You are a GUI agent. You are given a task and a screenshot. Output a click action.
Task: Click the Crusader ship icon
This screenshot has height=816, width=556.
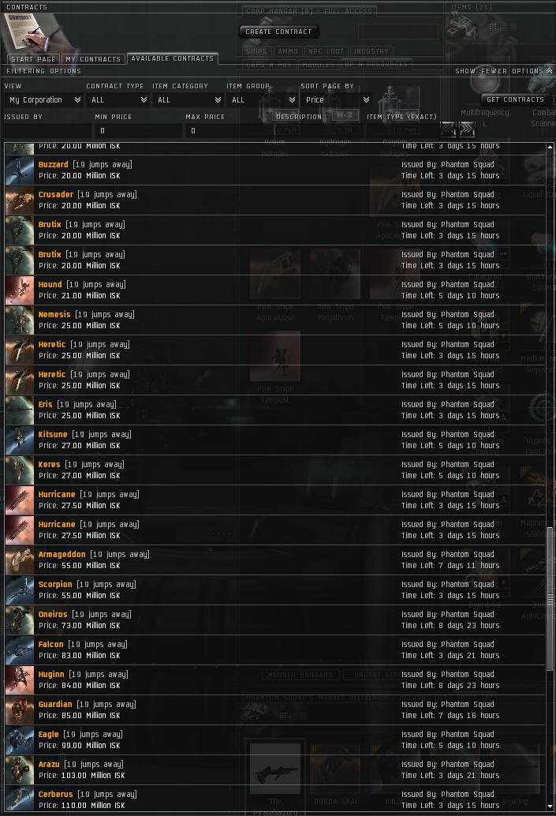(x=20, y=200)
